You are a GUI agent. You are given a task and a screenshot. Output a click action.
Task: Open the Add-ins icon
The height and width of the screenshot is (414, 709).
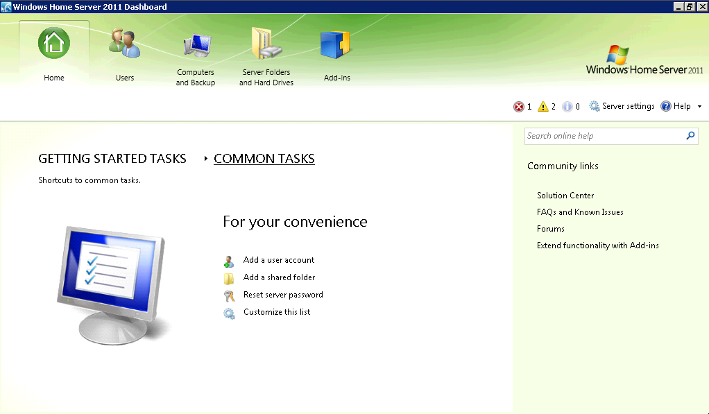point(335,44)
